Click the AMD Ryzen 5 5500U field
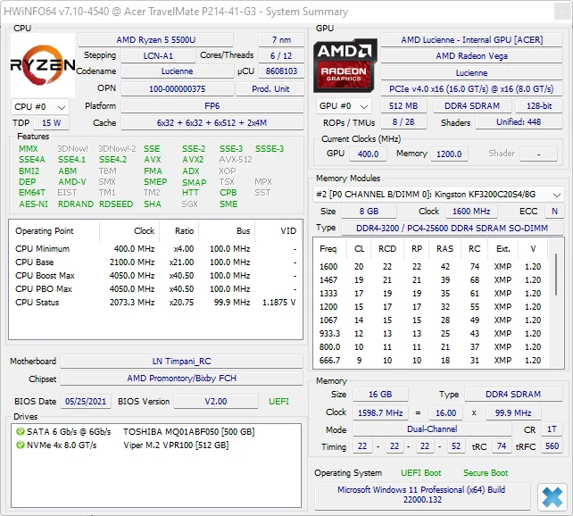This screenshot has width=573, height=516. (x=155, y=39)
